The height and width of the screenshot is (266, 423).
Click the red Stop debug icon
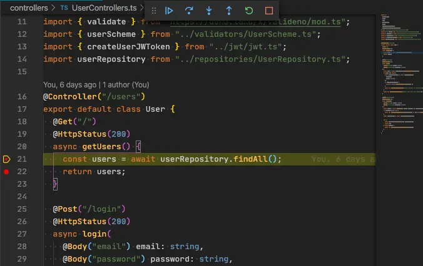pos(269,11)
